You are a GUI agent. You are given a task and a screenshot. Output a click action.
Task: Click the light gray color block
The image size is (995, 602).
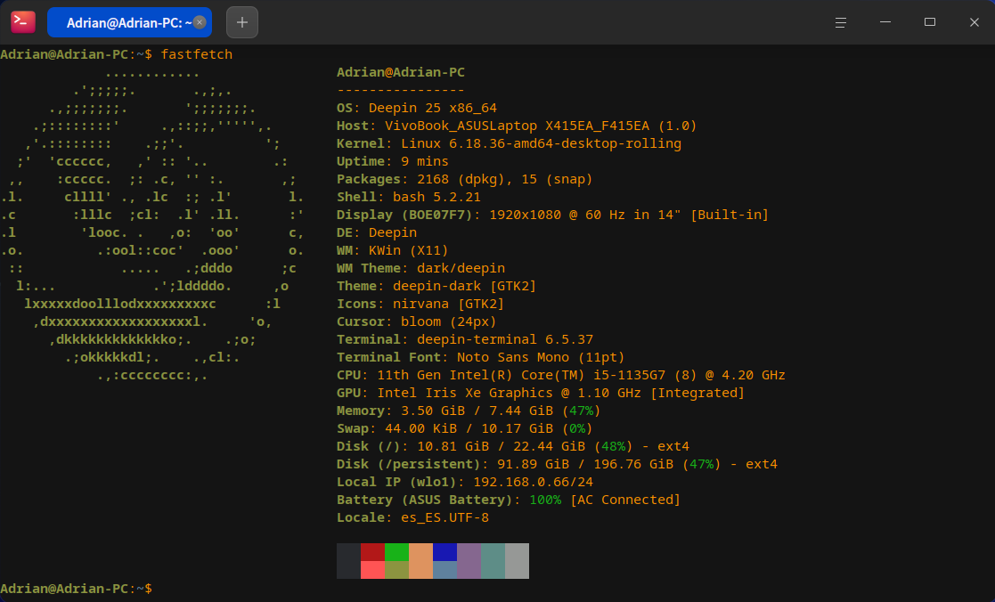click(x=518, y=561)
